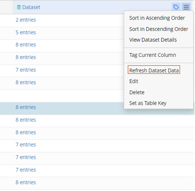
Task: Select the empty Dataset cell in blank row
Action: 62,95
